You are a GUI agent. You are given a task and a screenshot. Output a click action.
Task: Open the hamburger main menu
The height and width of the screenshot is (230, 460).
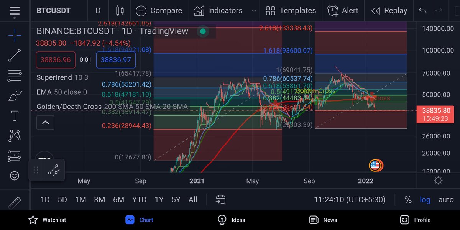pyautogui.click(x=14, y=11)
